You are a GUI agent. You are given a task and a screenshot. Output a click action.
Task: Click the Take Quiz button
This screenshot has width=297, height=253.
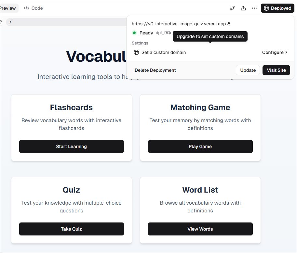(72, 229)
